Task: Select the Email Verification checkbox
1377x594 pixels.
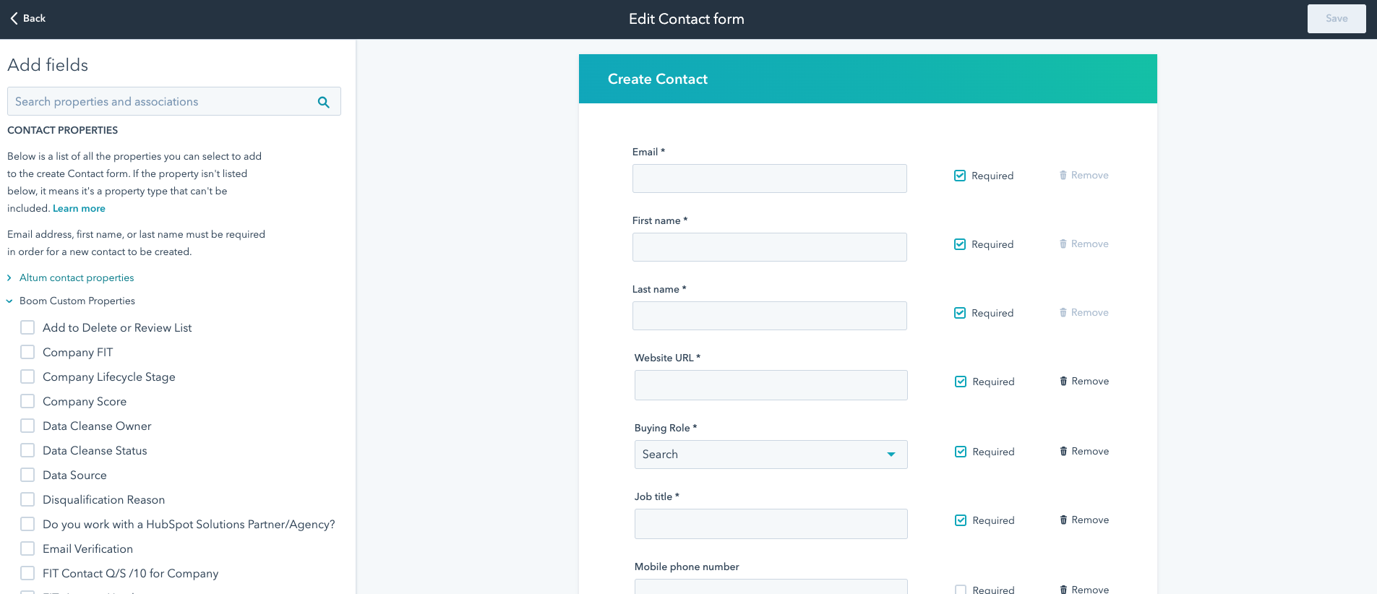Action: pyautogui.click(x=27, y=548)
